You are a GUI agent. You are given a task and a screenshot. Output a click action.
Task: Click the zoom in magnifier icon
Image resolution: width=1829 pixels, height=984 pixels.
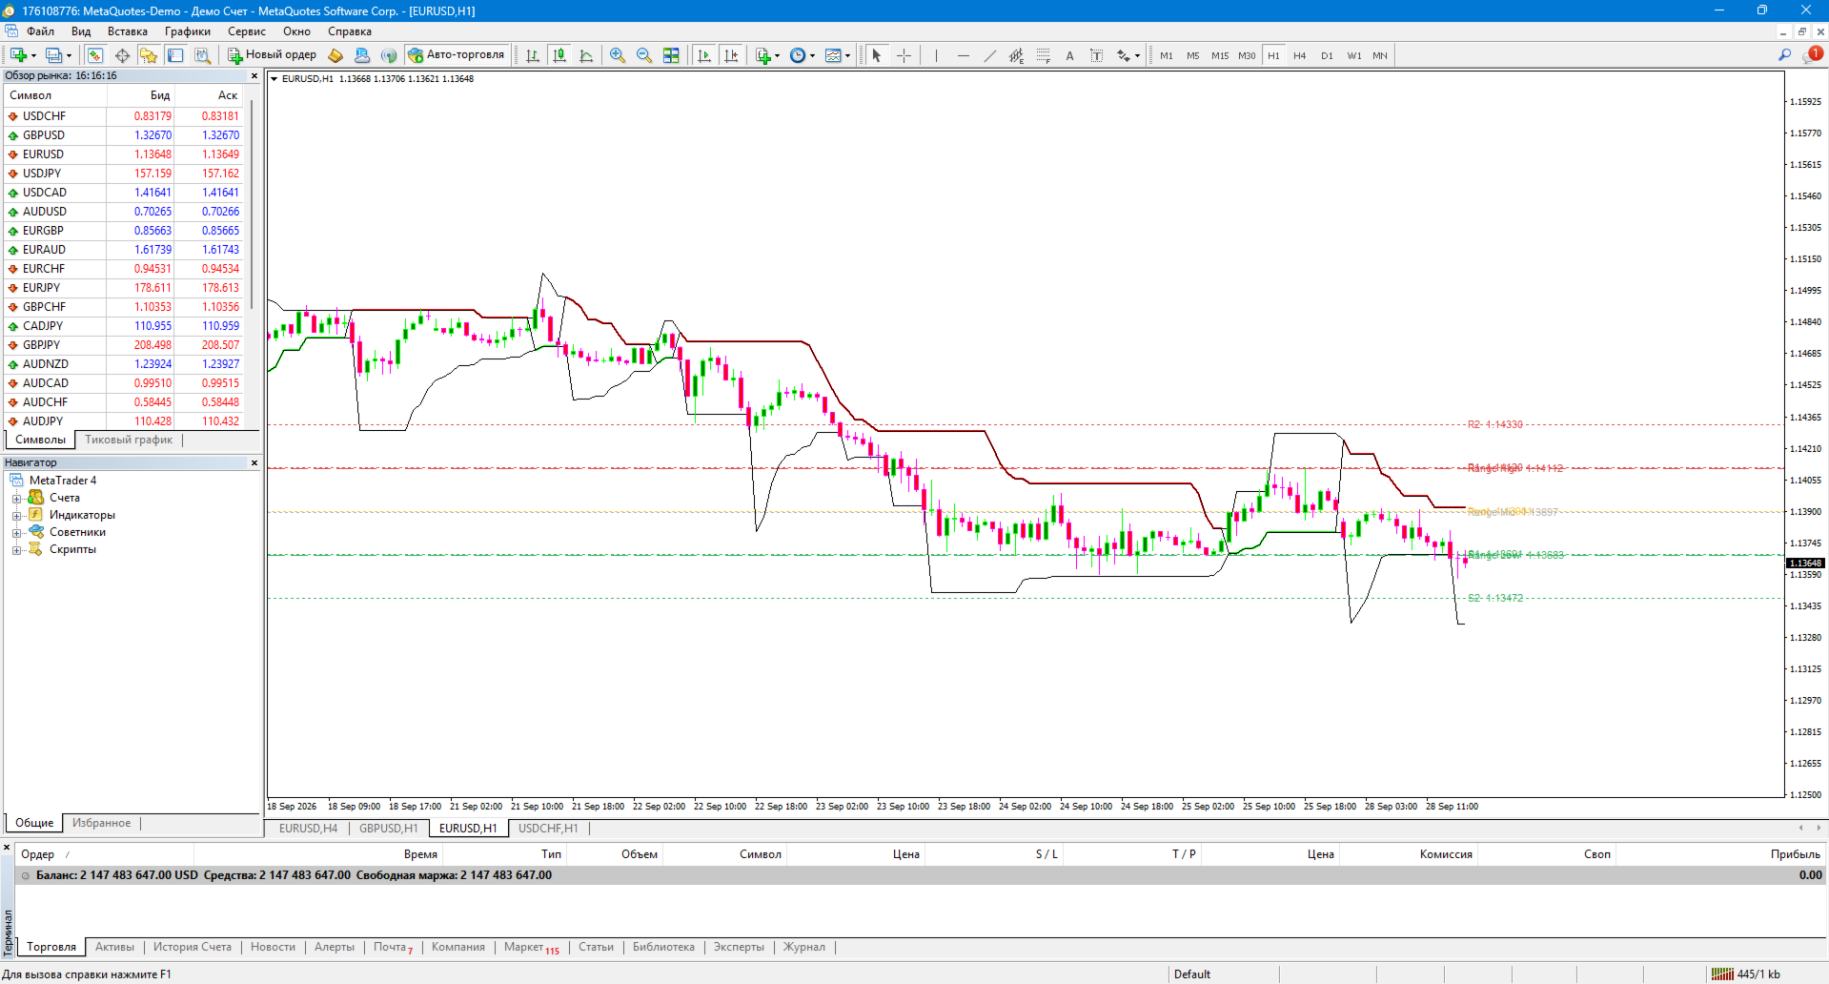point(618,55)
